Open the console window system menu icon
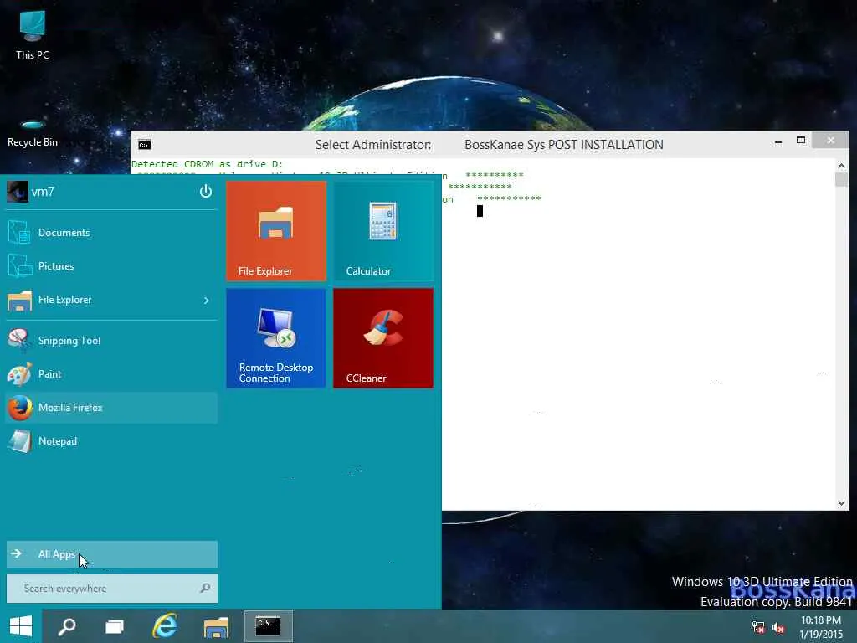This screenshot has width=857, height=643. click(x=144, y=145)
